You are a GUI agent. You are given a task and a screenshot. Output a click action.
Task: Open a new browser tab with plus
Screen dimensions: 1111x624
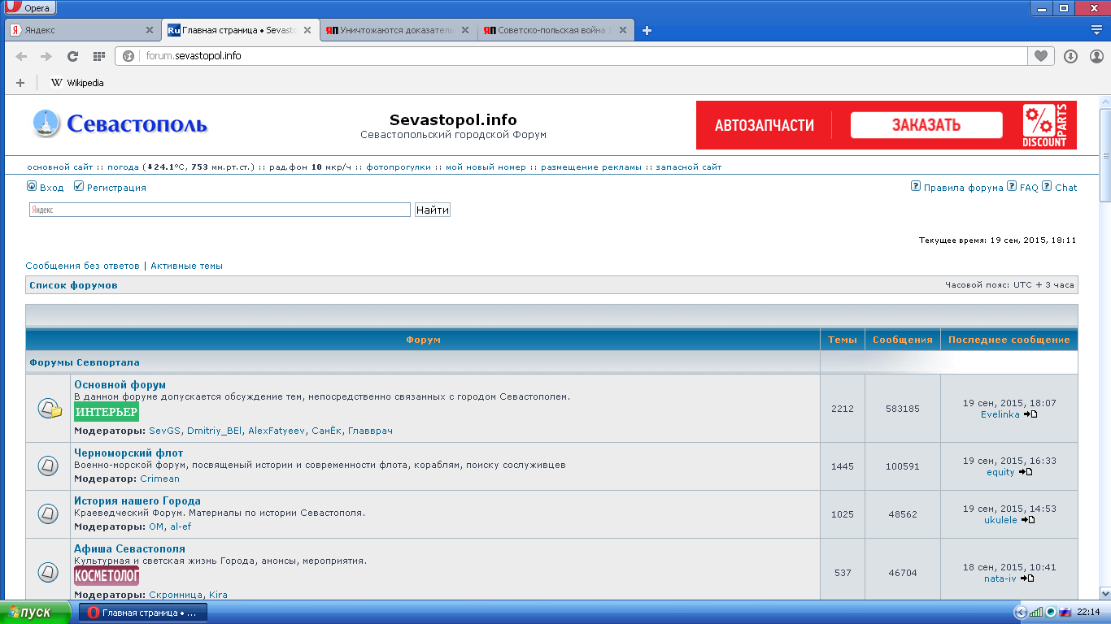coord(647,30)
